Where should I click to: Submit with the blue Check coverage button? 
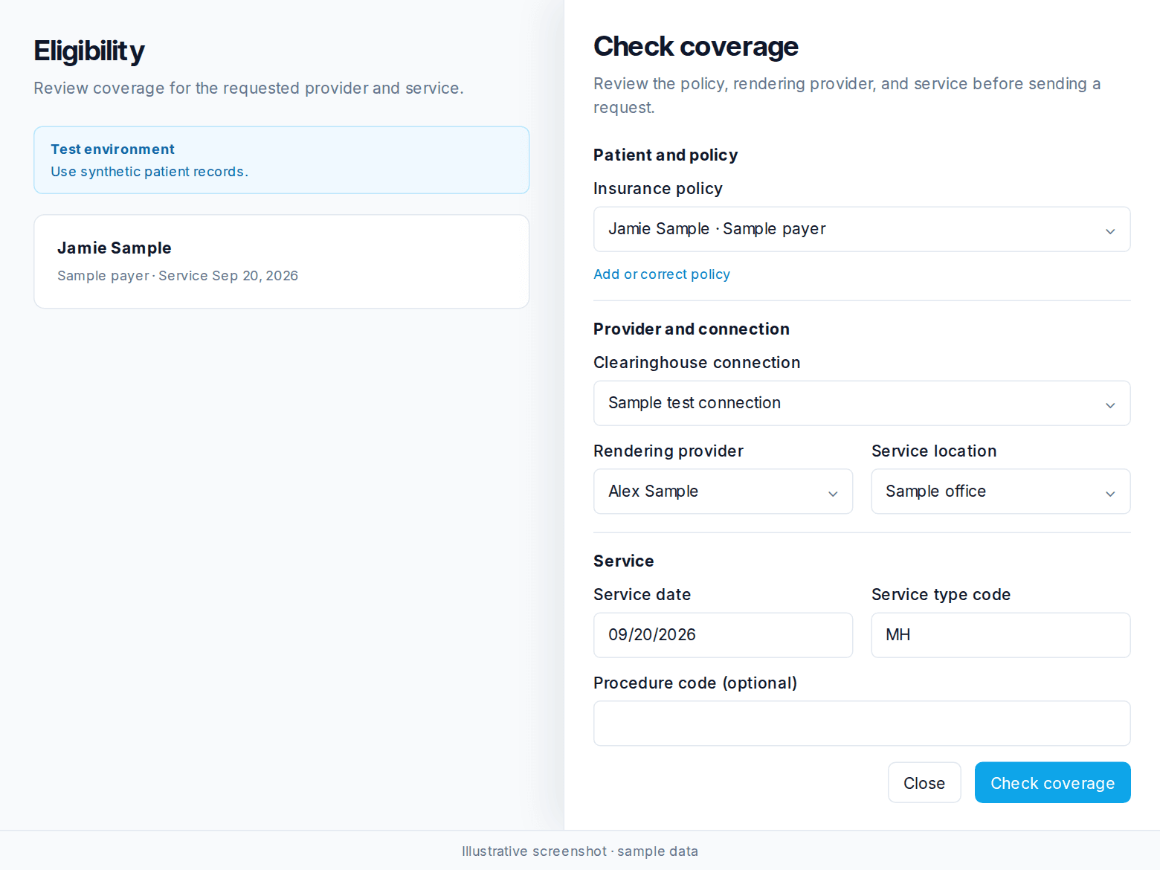point(1052,783)
